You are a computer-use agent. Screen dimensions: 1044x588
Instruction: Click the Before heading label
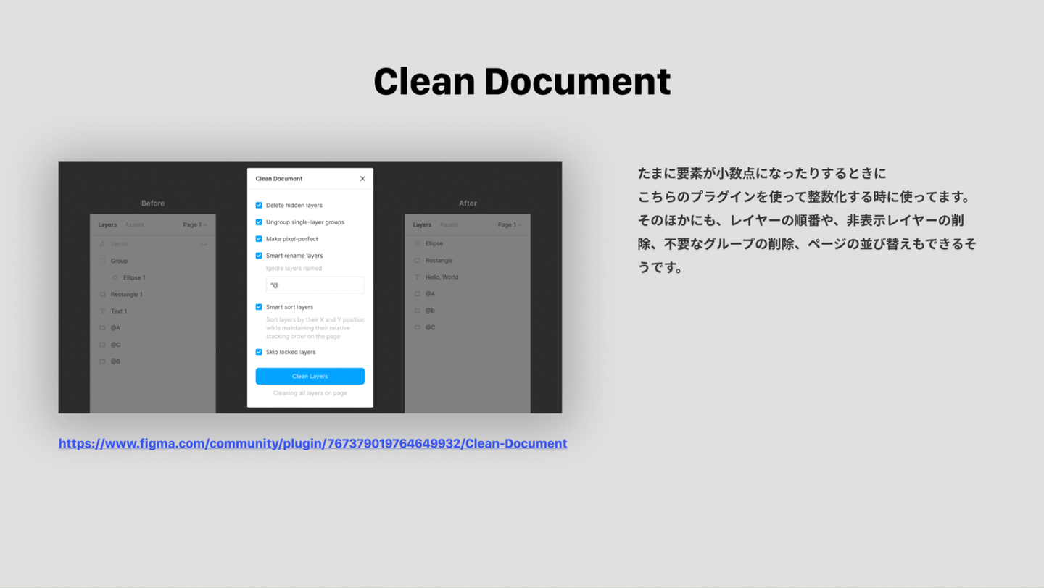tap(153, 203)
